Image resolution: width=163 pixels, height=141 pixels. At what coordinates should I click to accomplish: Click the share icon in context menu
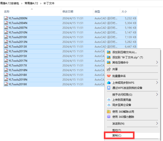[109, 69]
